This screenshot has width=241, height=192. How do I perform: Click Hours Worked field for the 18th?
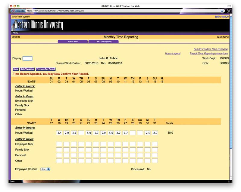pyautogui.click(x=59, y=133)
